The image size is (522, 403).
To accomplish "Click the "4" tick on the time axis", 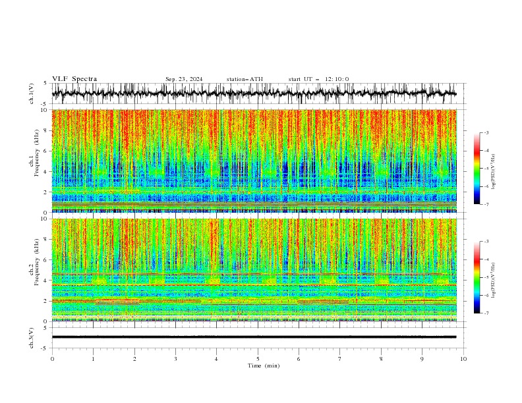I will [216, 359].
